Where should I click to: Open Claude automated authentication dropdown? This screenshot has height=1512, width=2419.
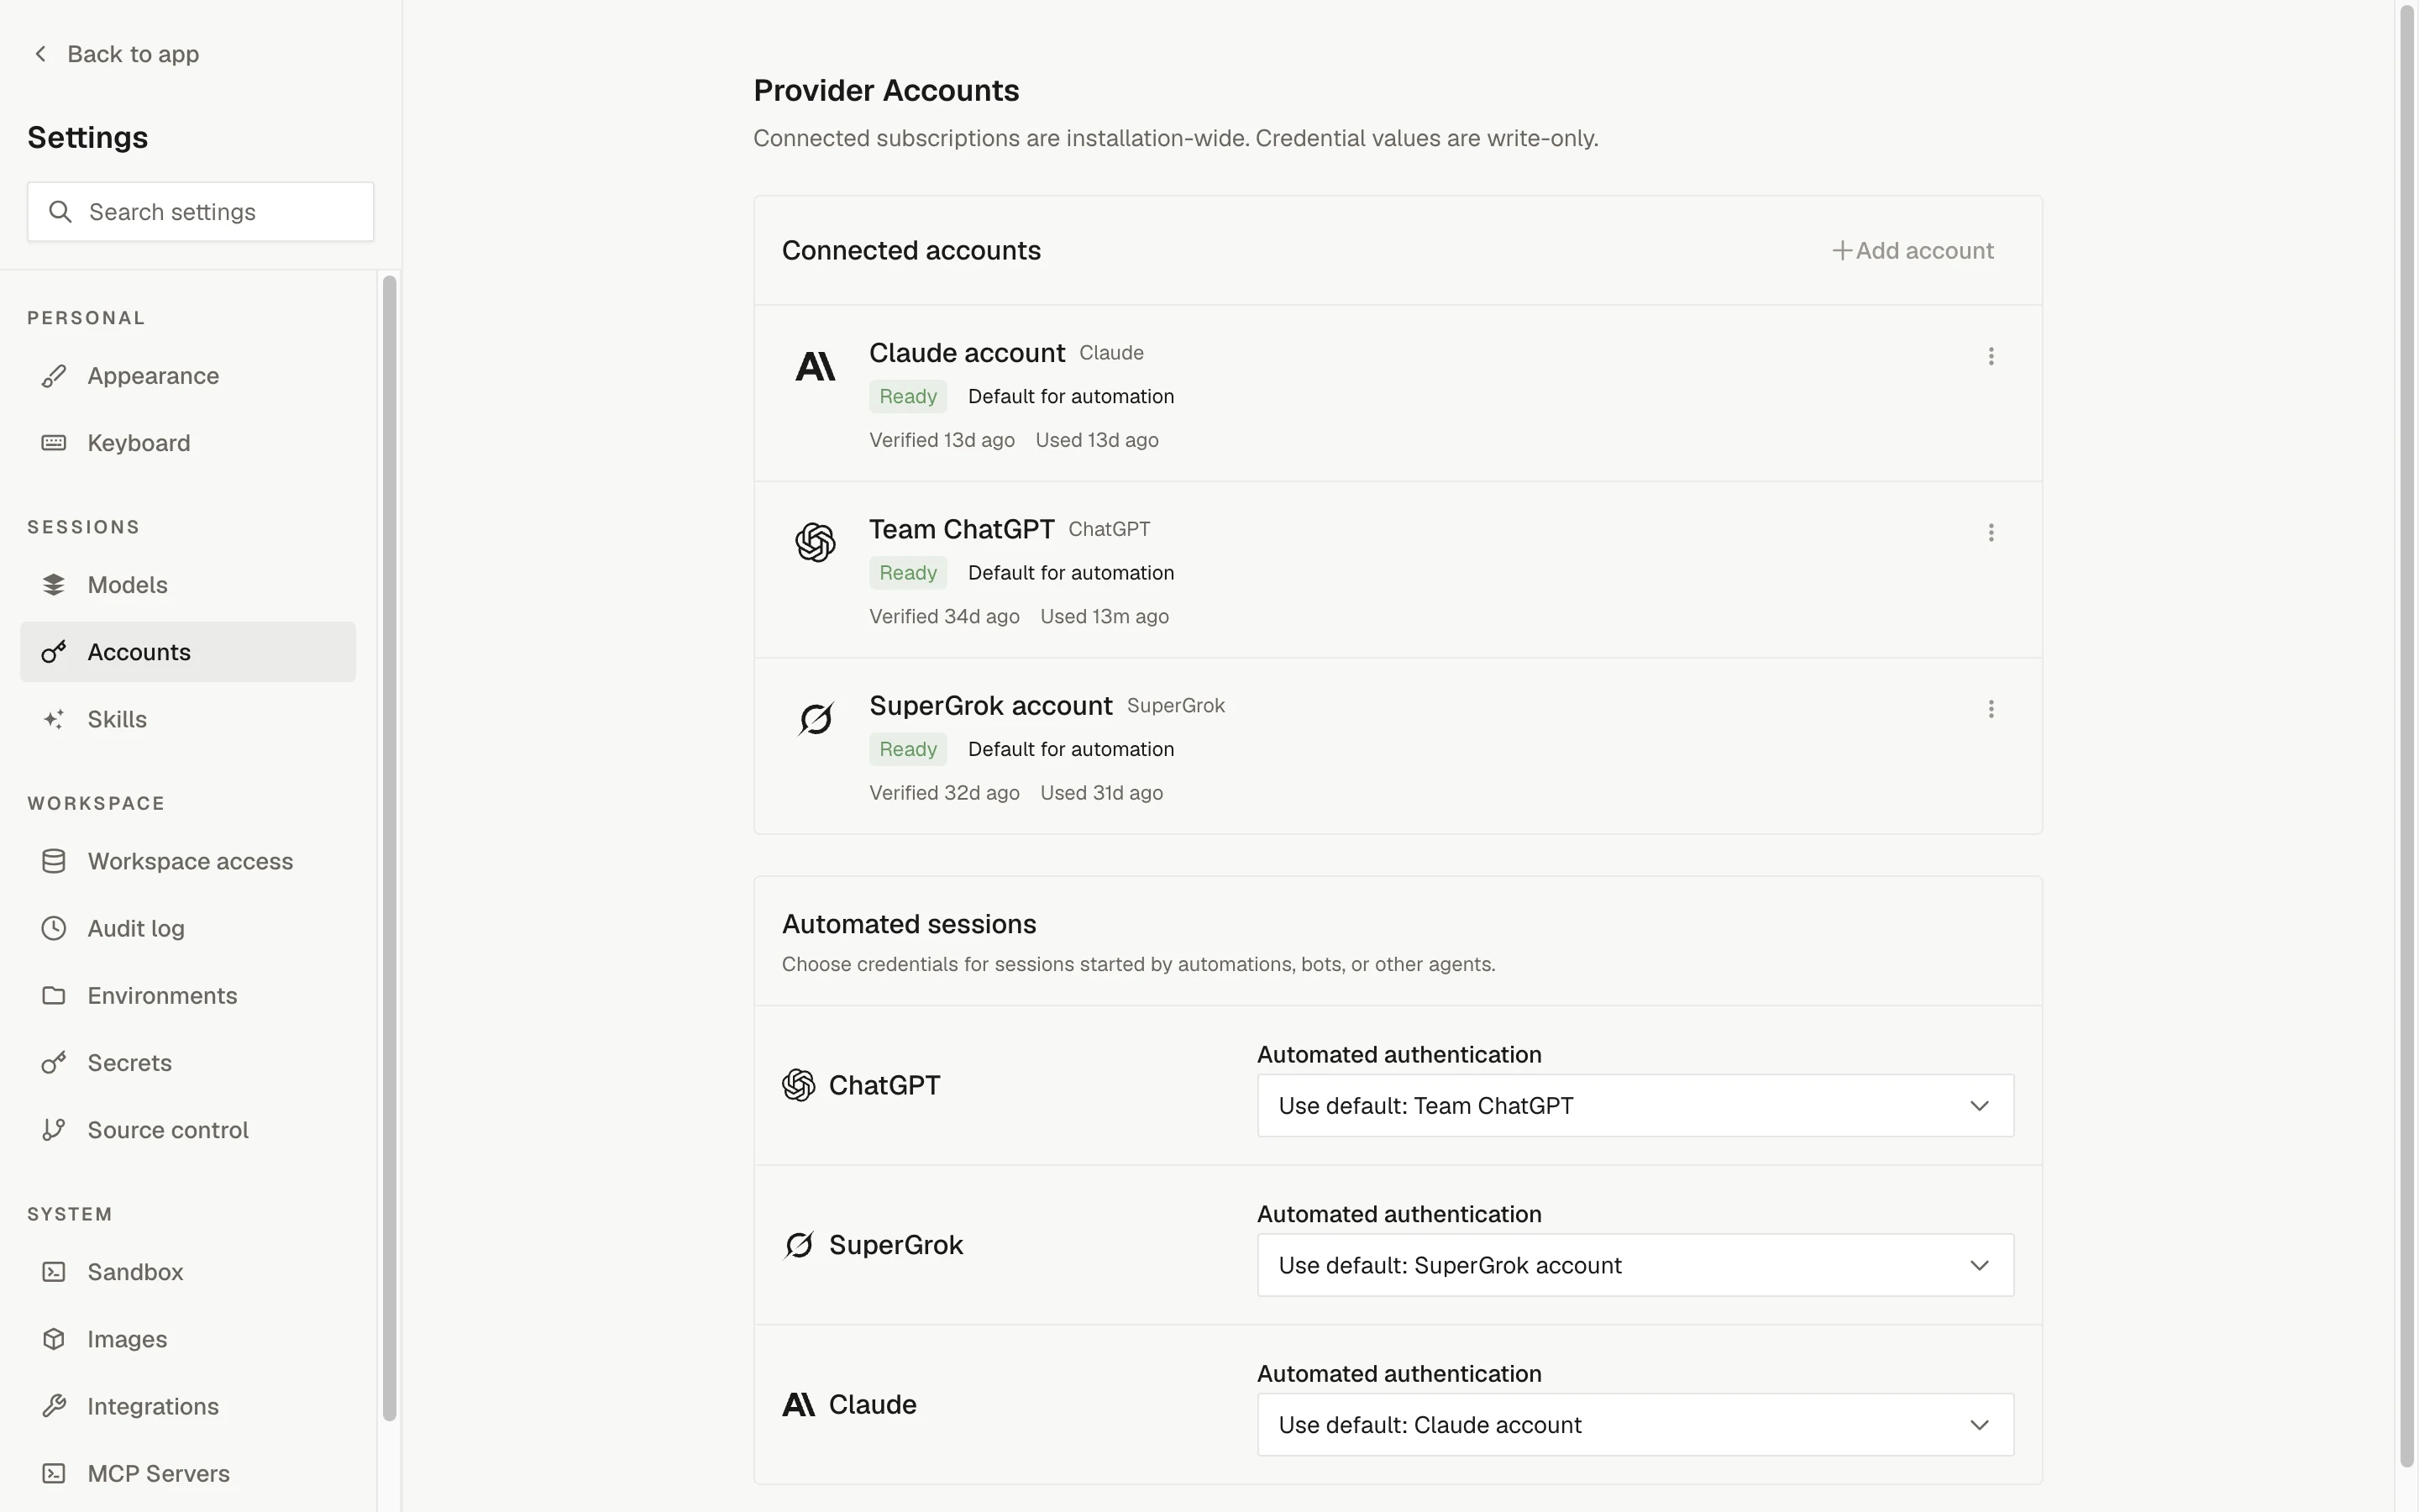[x=1635, y=1425]
